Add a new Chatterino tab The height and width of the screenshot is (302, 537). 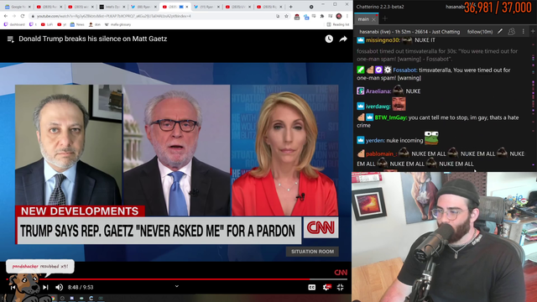(x=384, y=18)
